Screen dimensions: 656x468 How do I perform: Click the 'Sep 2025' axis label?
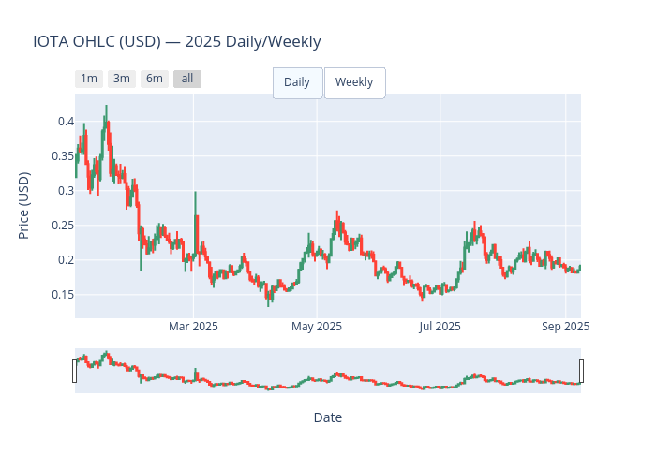565,327
